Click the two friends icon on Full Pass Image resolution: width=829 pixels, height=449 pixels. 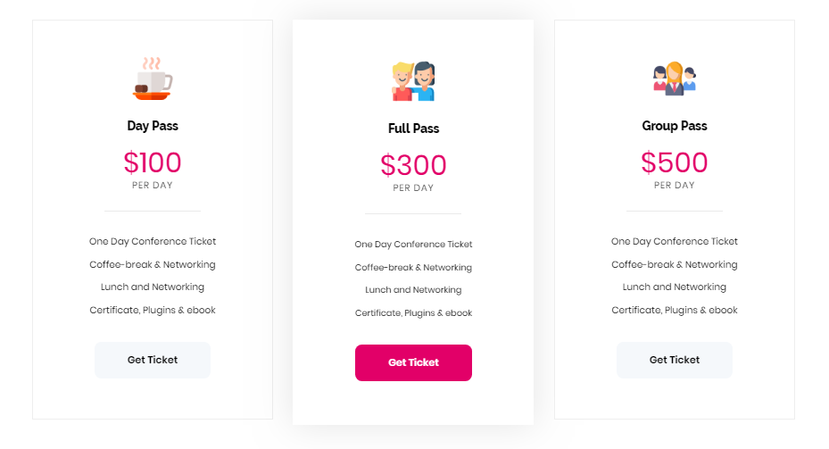pos(413,81)
